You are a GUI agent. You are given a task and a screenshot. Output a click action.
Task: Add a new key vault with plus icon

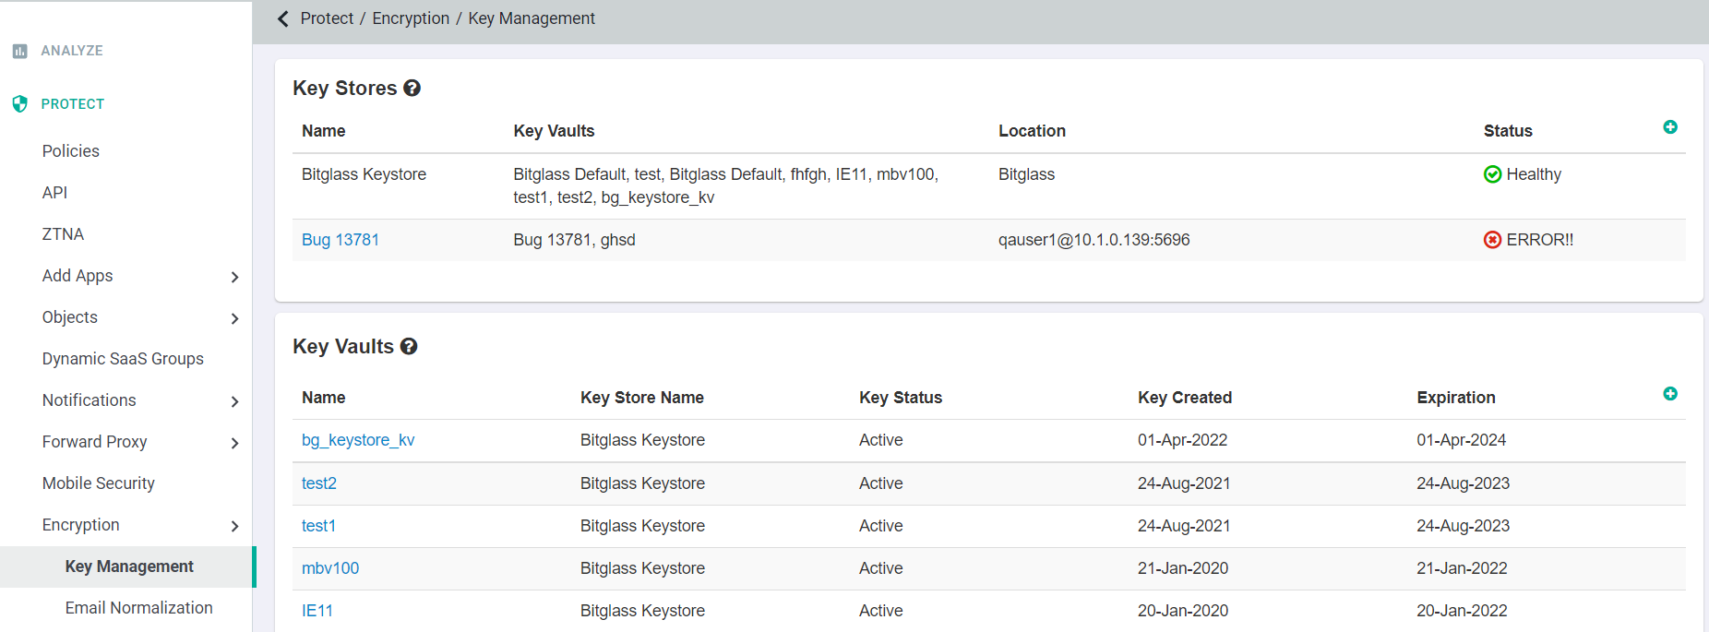(1669, 394)
